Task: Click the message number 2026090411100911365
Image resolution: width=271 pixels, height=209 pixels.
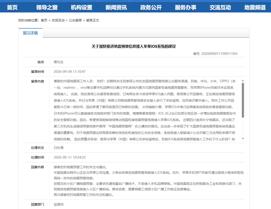Action: click(x=219, y=53)
